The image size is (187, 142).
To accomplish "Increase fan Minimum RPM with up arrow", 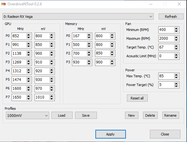I will (x=176, y=28).
